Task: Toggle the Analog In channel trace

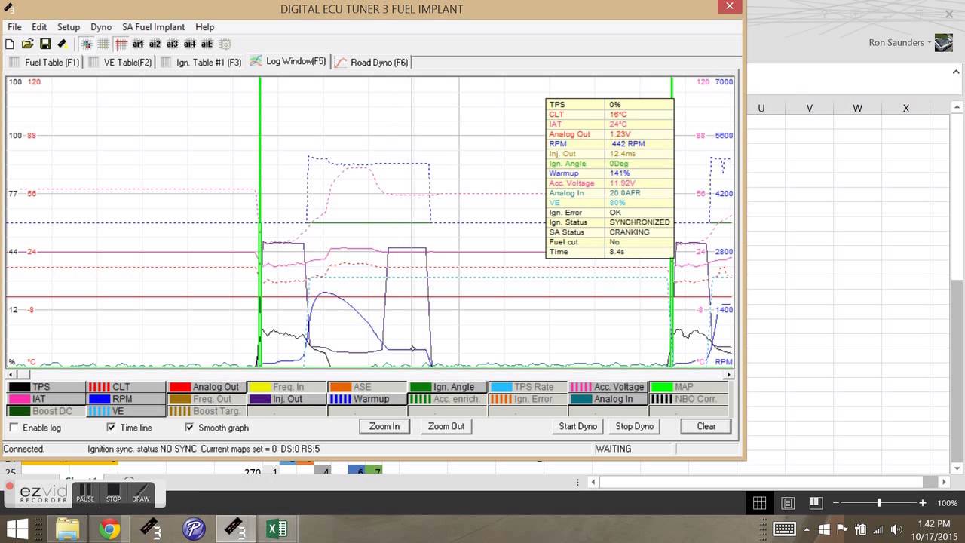Action: (608, 399)
